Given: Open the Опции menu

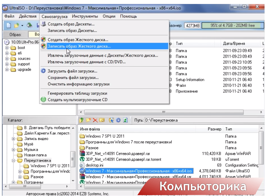Looking at the screenshot, I should (x=109, y=16).
